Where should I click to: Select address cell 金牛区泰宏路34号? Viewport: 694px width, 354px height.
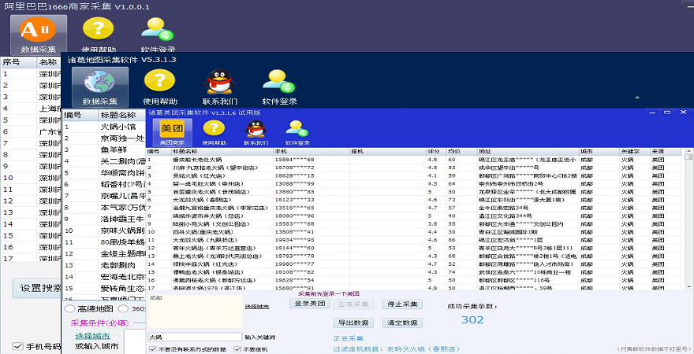pos(528,208)
